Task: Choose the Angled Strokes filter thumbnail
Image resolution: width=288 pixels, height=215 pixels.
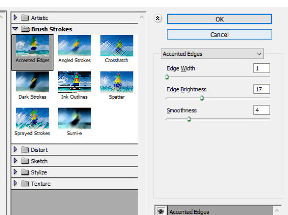Action: pyautogui.click(x=74, y=45)
